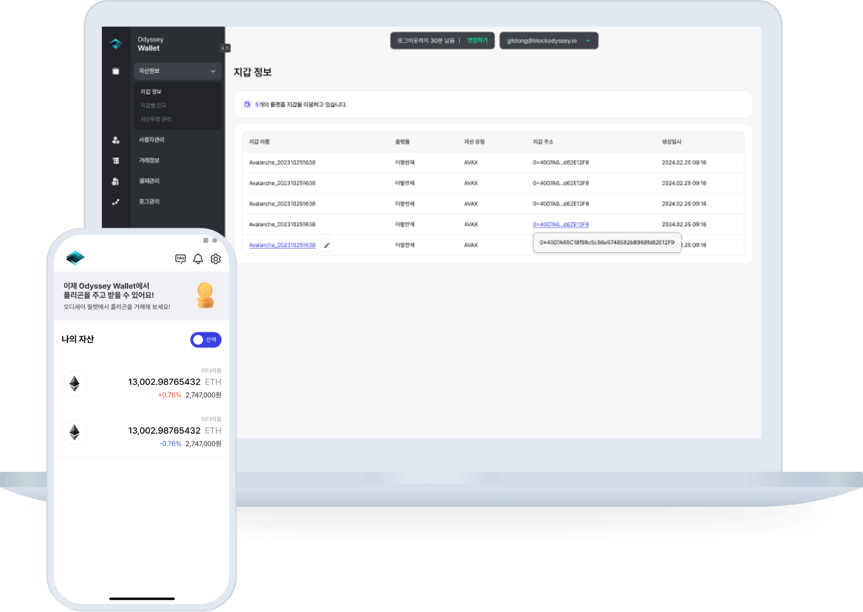
Task: Open the FAQ icon in mobile app
Action: (180, 259)
